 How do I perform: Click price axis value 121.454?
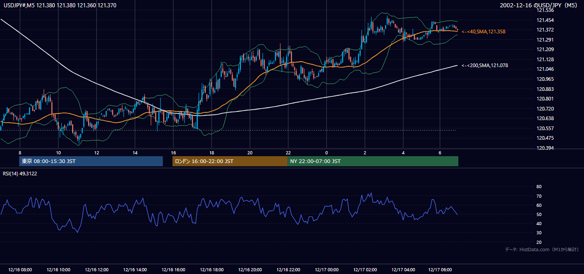[x=545, y=20]
